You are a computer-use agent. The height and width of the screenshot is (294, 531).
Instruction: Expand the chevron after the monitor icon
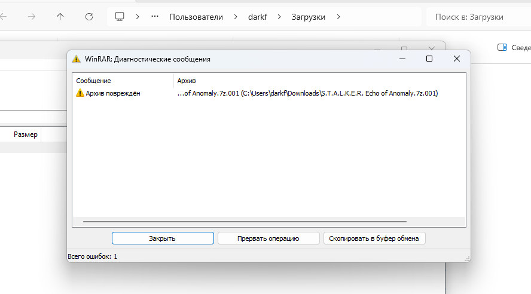point(138,17)
